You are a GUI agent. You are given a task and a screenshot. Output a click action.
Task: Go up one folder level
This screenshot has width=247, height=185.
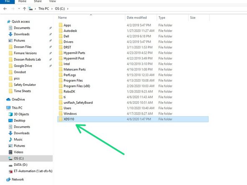point(25,9)
